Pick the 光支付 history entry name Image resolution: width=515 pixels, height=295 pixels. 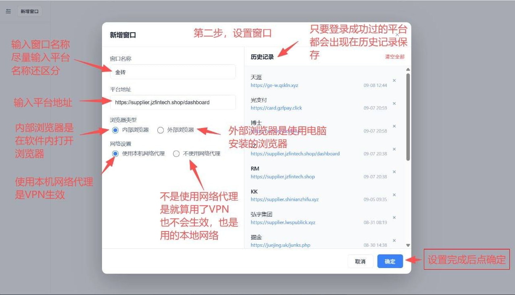pos(259,100)
